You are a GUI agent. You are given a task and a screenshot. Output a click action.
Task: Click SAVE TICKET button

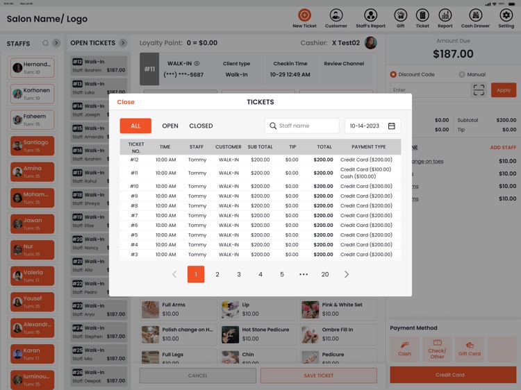point(319,375)
